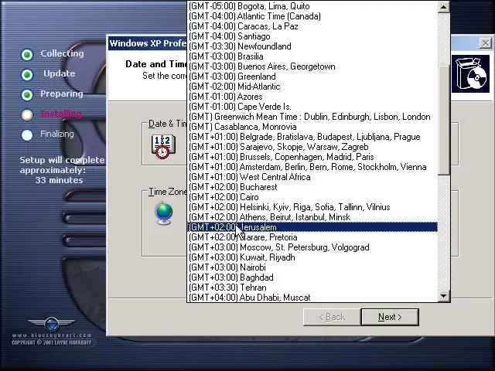
Task: Click the disabled Back button
Action: click(x=332, y=317)
